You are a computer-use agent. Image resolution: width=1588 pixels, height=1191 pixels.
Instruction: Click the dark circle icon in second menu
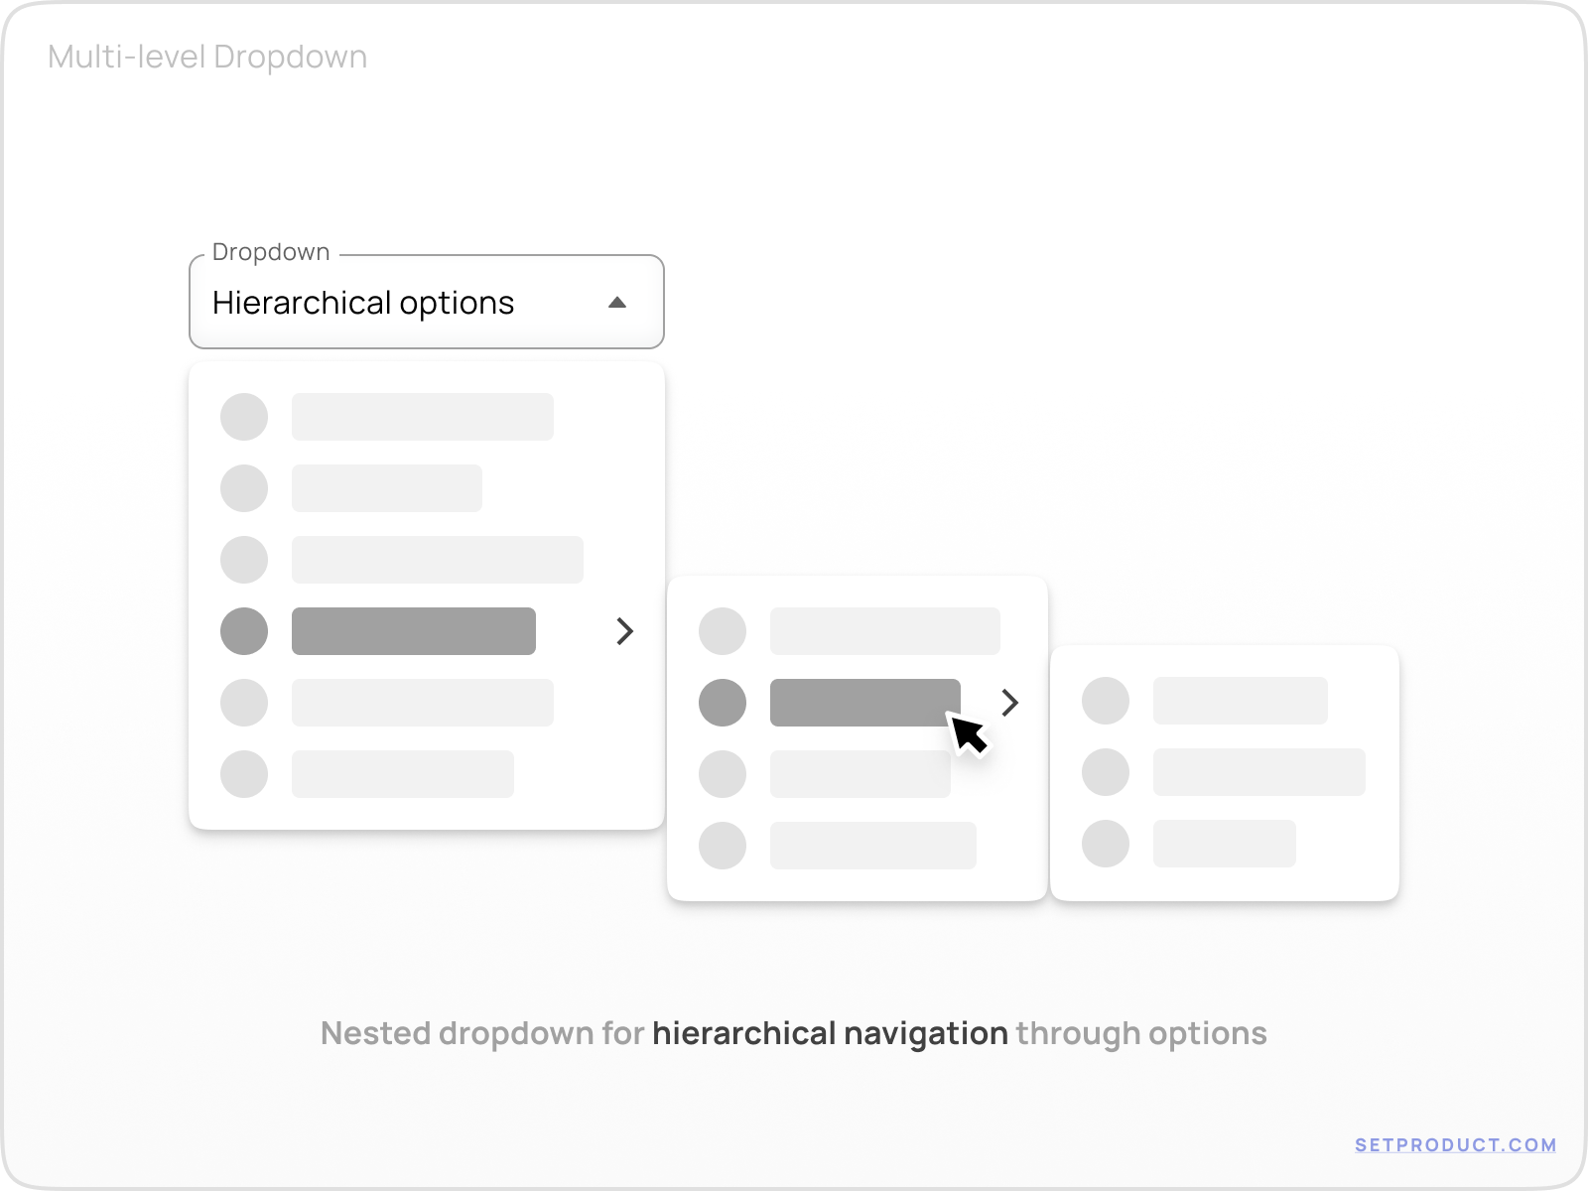coord(723,703)
